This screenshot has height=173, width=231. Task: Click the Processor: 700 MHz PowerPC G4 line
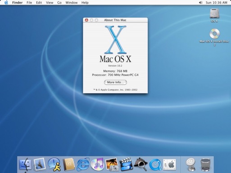(x=115, y=75)
